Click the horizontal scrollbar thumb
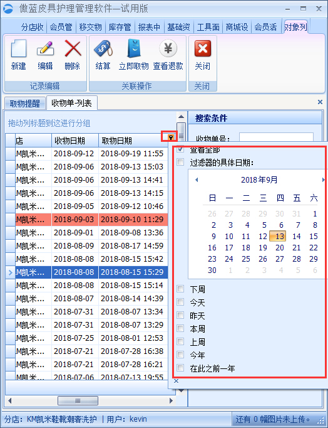This screenshot has width=328, height=428. coord(78,401)
